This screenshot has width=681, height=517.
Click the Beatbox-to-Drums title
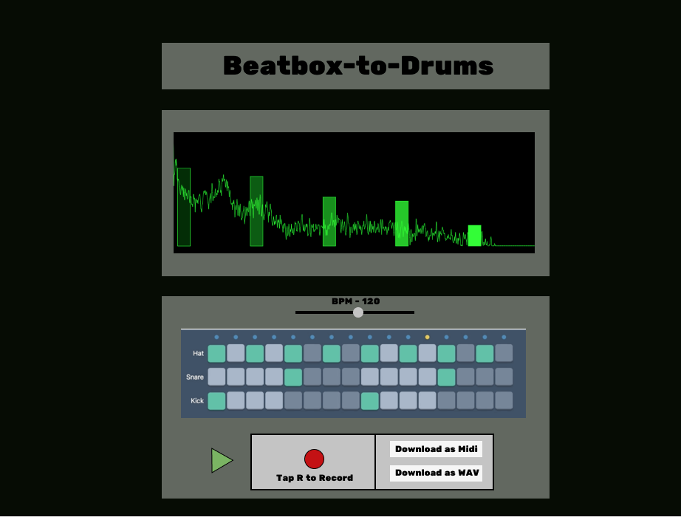tap(358, 66)
